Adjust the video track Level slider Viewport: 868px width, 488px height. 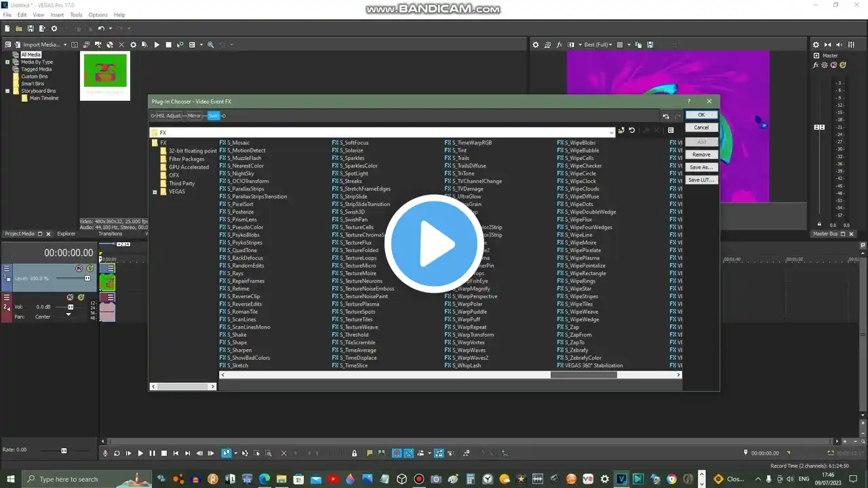87,278
